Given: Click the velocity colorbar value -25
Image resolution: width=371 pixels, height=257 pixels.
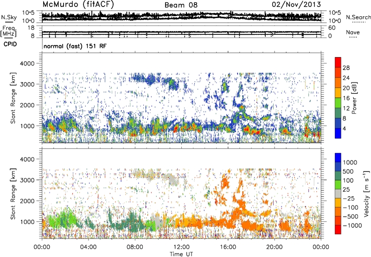Looking at the screenshot, I should pyautogui.click(x=349, y=199).
